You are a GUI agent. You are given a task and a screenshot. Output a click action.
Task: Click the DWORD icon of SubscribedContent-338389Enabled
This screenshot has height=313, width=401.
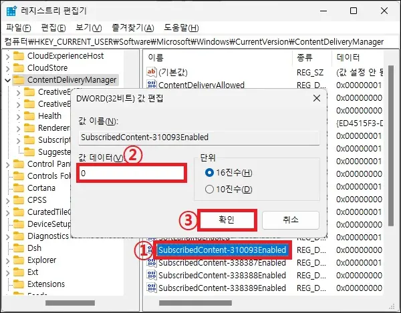152,288
